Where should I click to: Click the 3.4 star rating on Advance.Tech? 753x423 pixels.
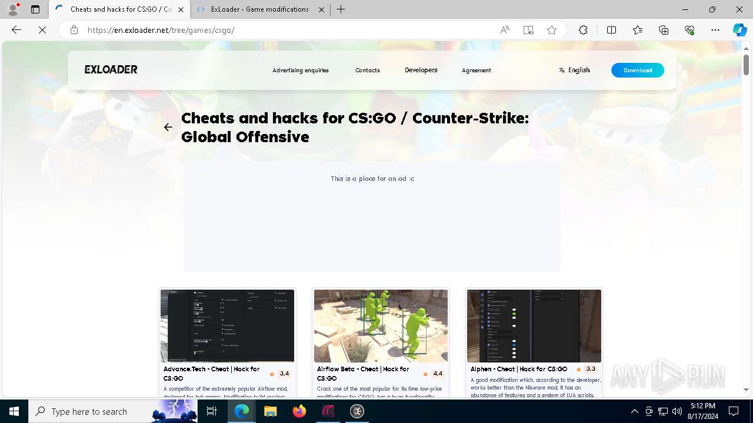[x=279, y=374]
